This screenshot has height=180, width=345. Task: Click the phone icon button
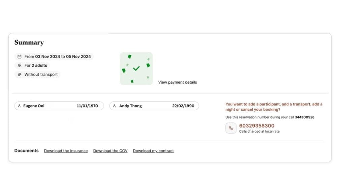tap(231, 128)
